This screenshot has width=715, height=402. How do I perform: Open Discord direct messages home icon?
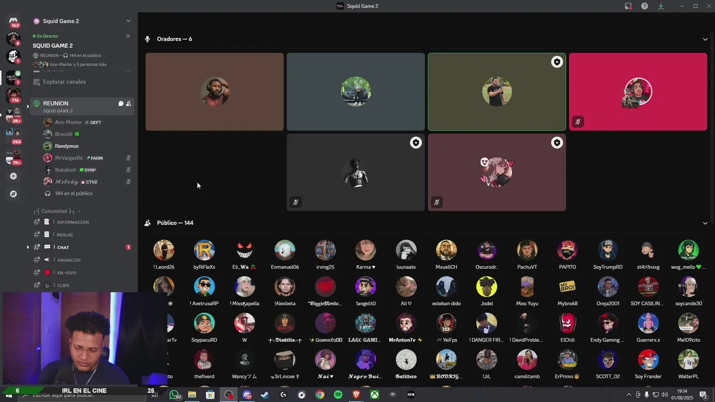13,21
